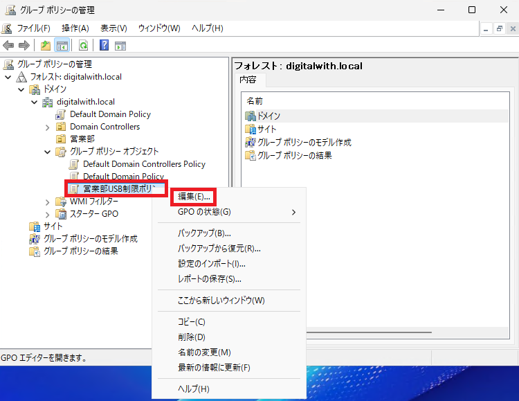Click the Refresh toolbar icon
Screen dimensions: 519x401
83,46
